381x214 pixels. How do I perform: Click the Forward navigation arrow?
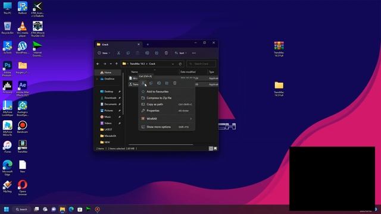click(105, 64)
